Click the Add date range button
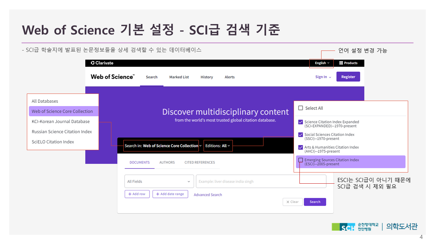 (170, 194)
